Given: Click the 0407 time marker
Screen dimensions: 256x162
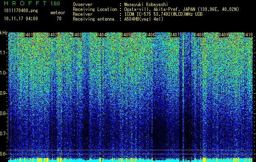Looking at the screenshot, I should 175,35.
